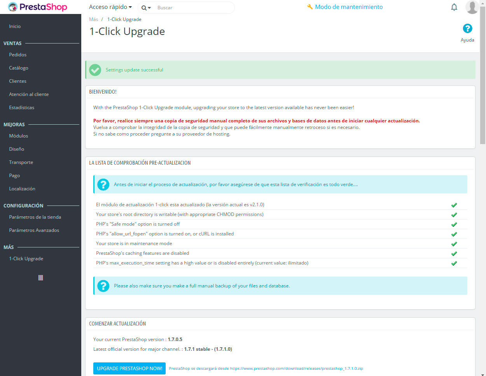486x376 pixels.
Task: Click the maintenance mode wrench icon
Action: click(310, 7)
